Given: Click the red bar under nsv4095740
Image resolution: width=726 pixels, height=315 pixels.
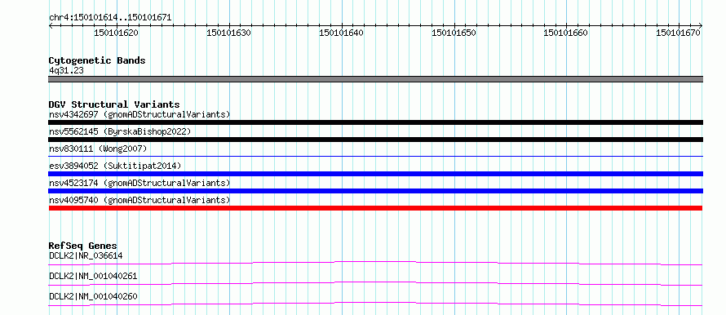Looking at the screenshot, I should pyautogui.click(x=375, y=208).
